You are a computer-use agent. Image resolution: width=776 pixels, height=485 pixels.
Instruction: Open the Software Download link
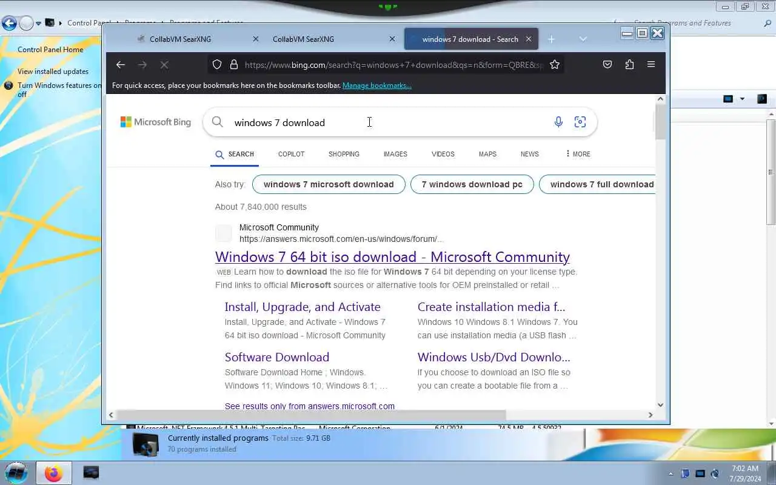click(x=277, y=357)
